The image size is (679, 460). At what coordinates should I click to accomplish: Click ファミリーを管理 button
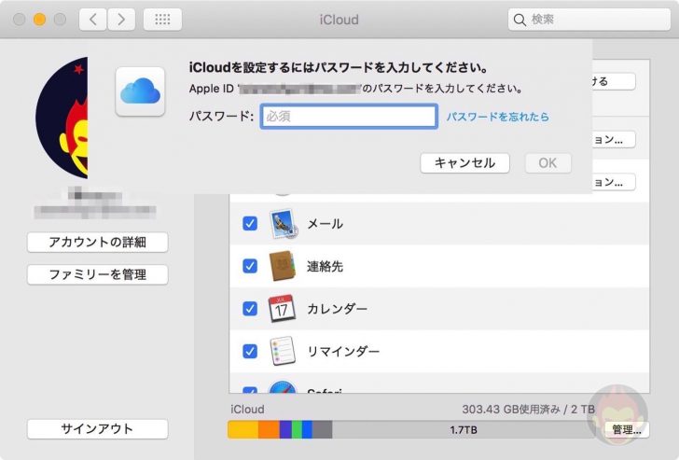click(97, 274)
